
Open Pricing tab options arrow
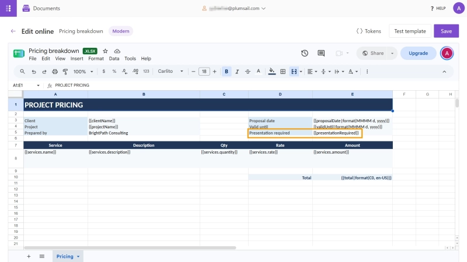tap(78, 256)
